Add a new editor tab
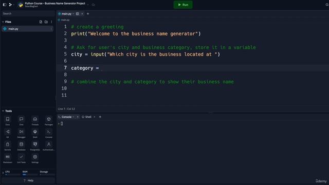Screen dimensions: 329x185 [x=88, y=14]
